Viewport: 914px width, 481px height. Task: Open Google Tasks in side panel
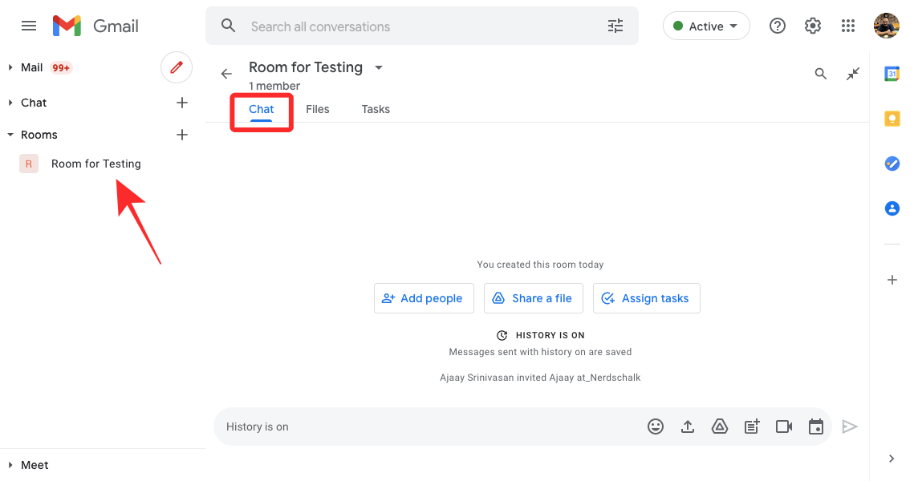[x=892, y=164]
